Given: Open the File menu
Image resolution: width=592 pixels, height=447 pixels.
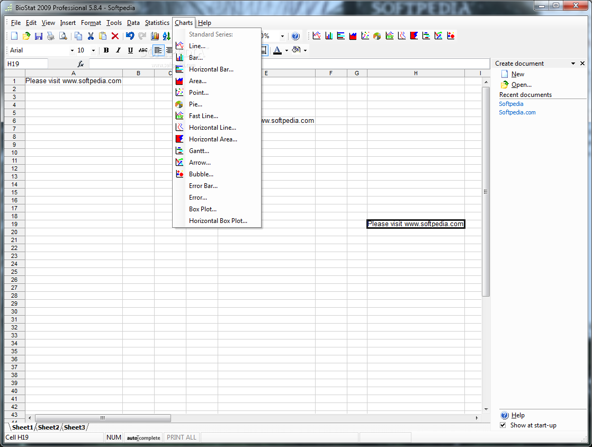Looking at the screenshot, I should (16, 23).
